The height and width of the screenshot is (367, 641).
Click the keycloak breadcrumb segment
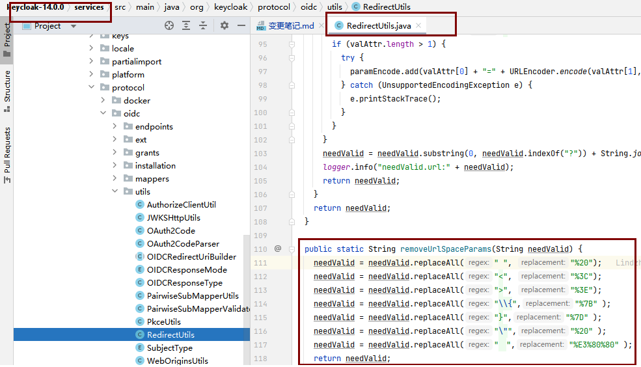click(x=230, y=7)
